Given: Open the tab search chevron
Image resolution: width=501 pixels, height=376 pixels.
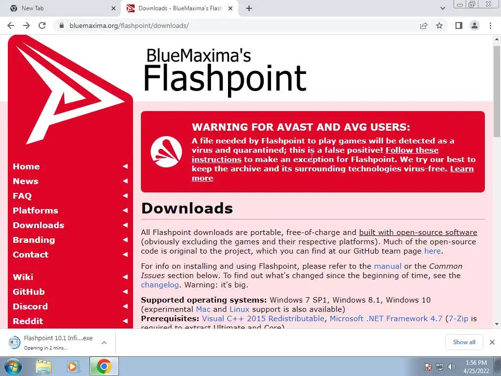Looking at the screenshot, I should click(442, 8).
